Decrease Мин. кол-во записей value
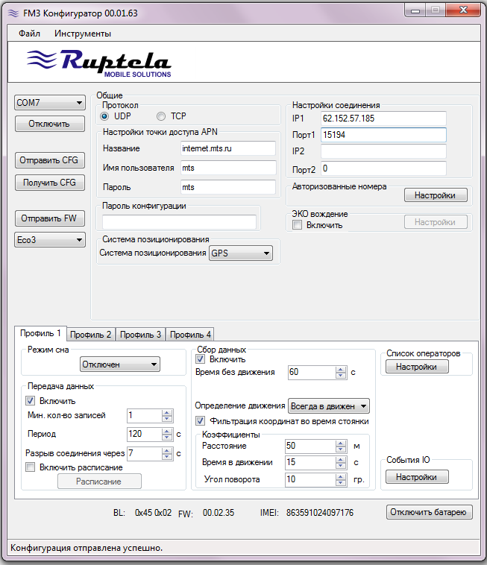Viewport: 487px width, 565px height. (x=167, y=419)
